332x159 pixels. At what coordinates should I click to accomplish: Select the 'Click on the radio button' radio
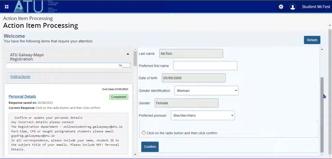coord(144,133)
